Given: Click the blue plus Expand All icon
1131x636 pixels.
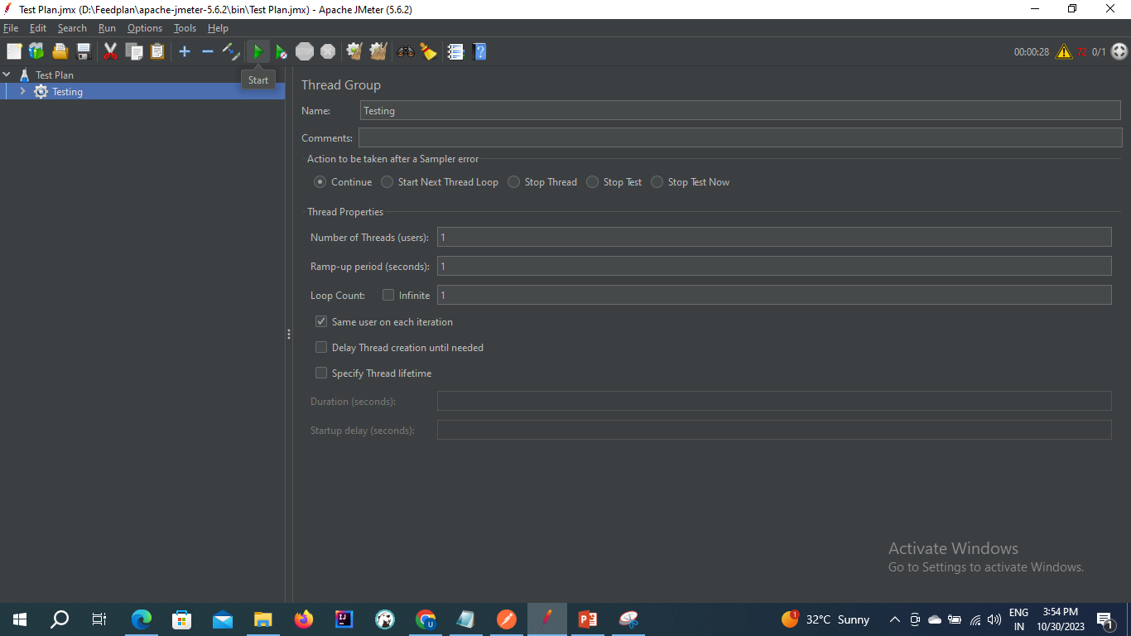Looking at the screenshot, I should [185, 51].
